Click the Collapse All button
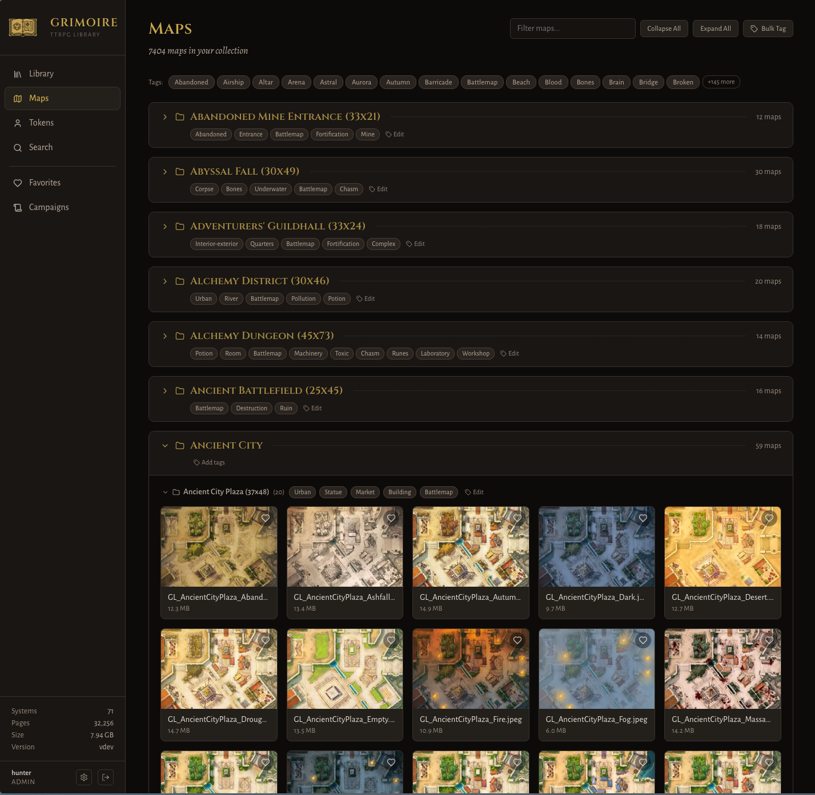The height and width of the screenshot is (795, 815). (x=664, y=29)
